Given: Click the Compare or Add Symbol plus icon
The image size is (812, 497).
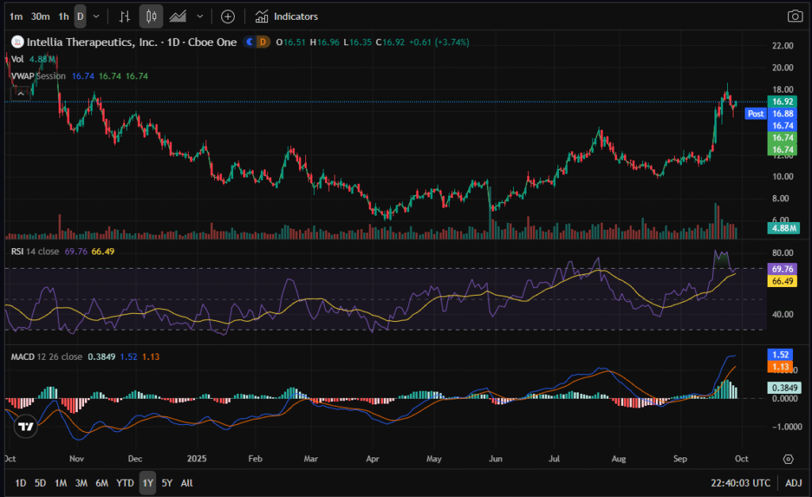Looking at the screenshot, I should coord(228,16).
